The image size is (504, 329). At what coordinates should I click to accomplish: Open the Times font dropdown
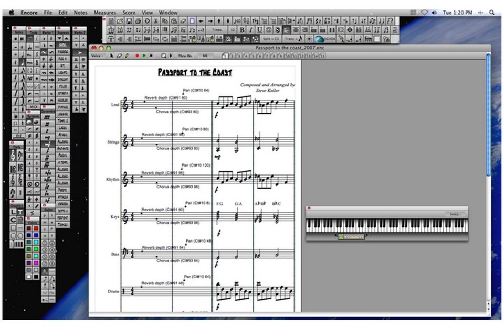tap(217, 30)
